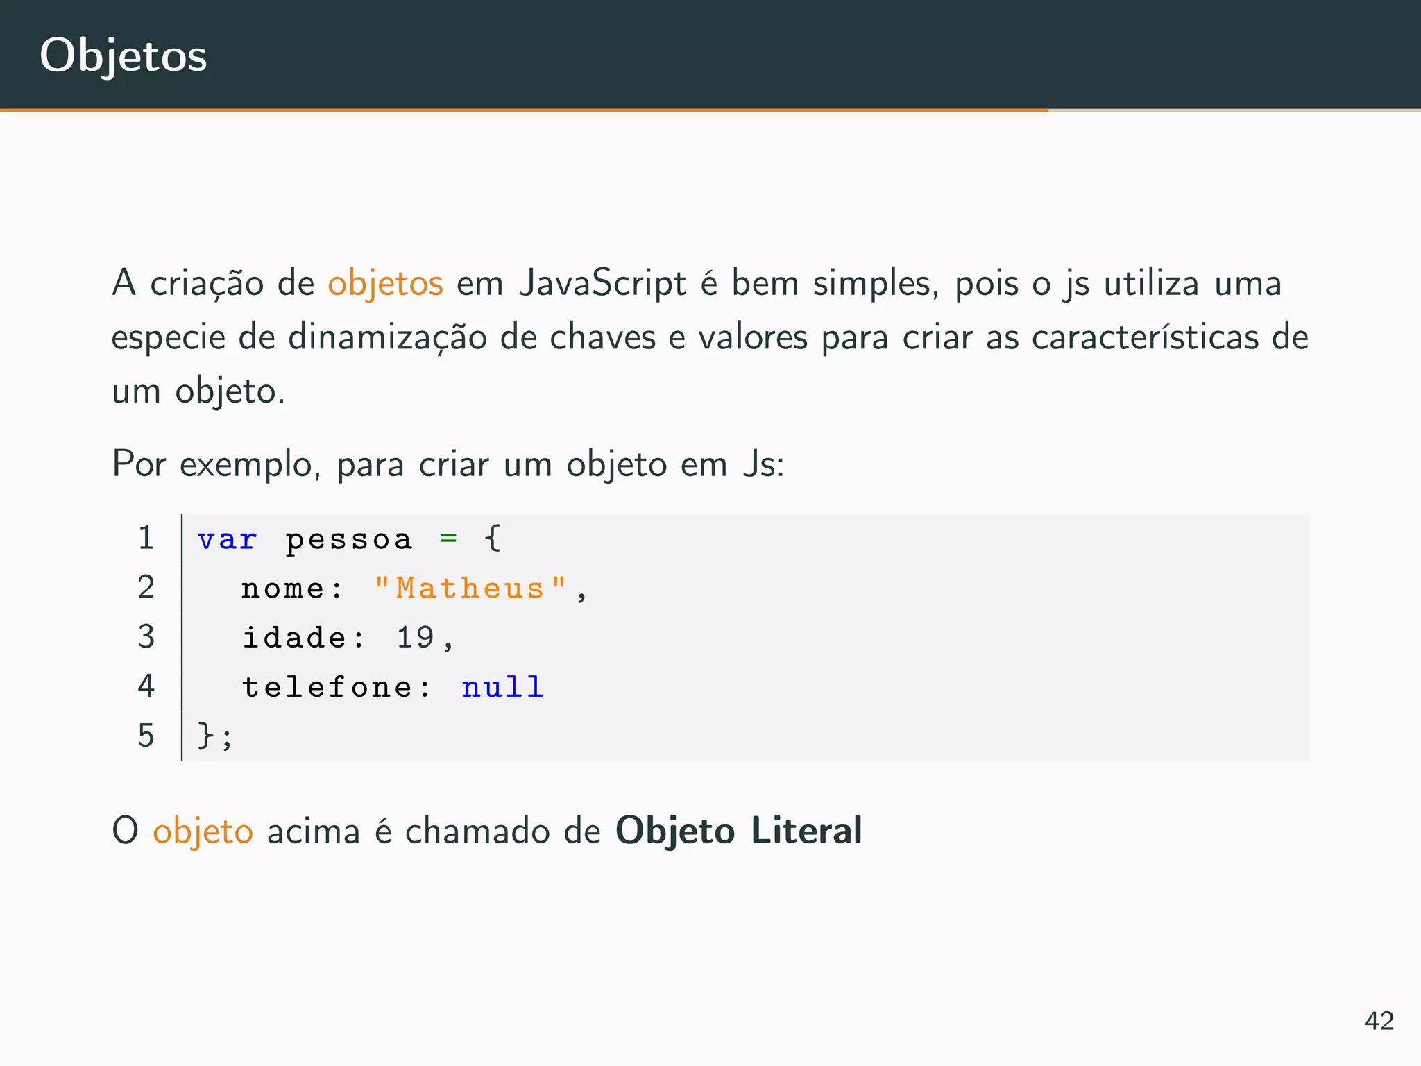Click the orange word 'objeto' in the last sentence
The width and height of the screenshot is (1421, 1066).
(203, 831)
